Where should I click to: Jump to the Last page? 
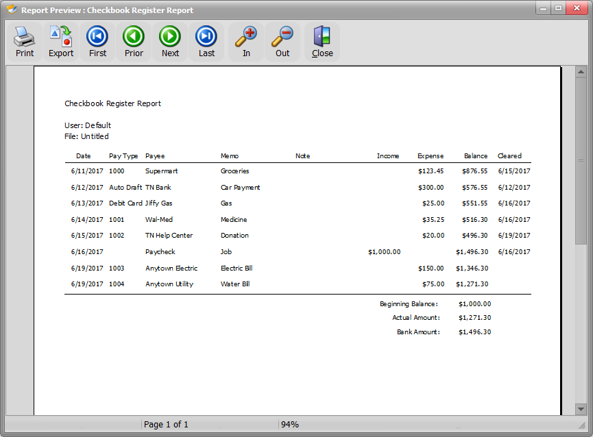point(206,42)
